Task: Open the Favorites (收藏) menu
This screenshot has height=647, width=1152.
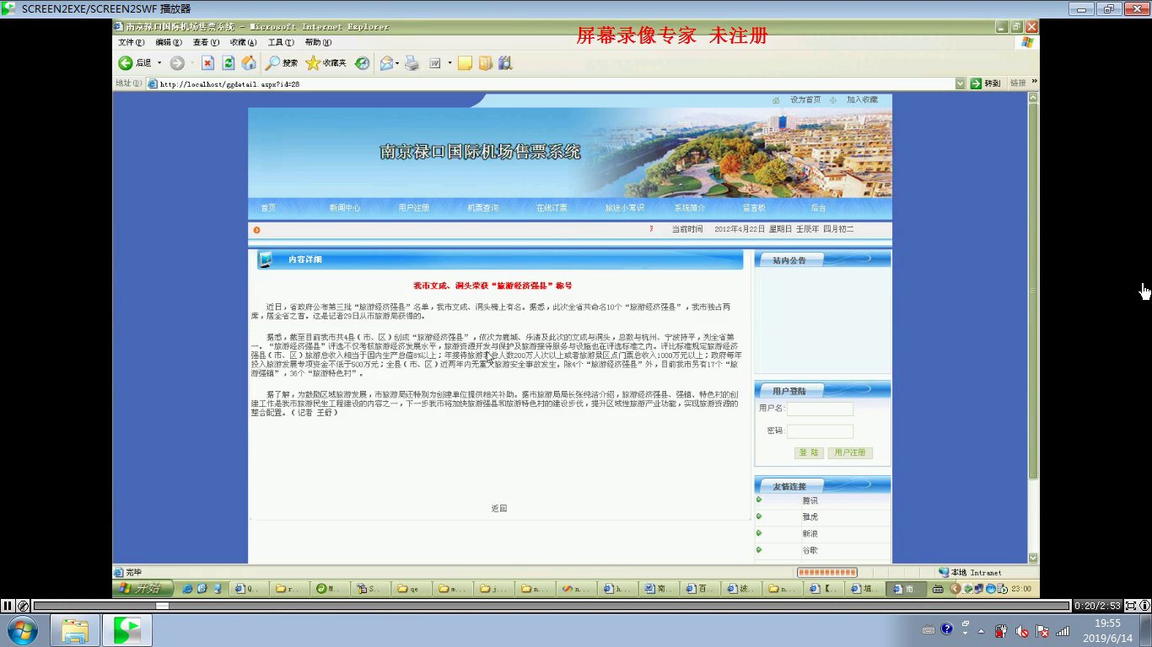Action: (243, 42)
